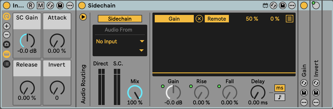Unmap the Gain parameter with X button
This screenshot has width=333, height=109.
coord(199,19)
